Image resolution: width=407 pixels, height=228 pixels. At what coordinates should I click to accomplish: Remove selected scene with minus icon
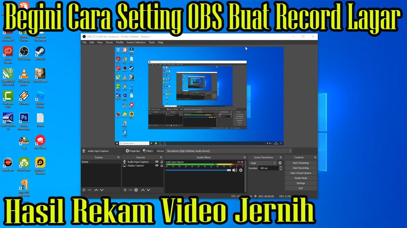click(x=90, y=190)
